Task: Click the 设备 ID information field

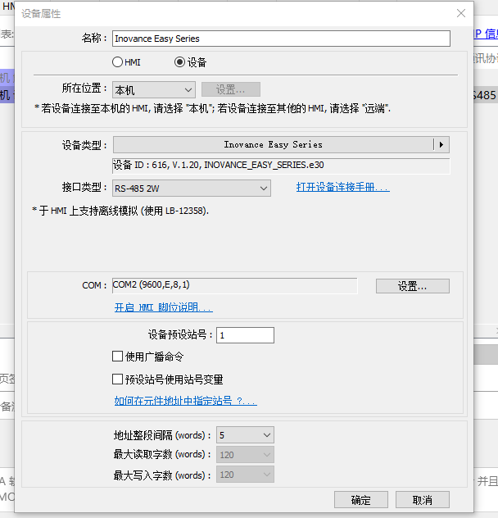Action: click(x=281, y=166)
